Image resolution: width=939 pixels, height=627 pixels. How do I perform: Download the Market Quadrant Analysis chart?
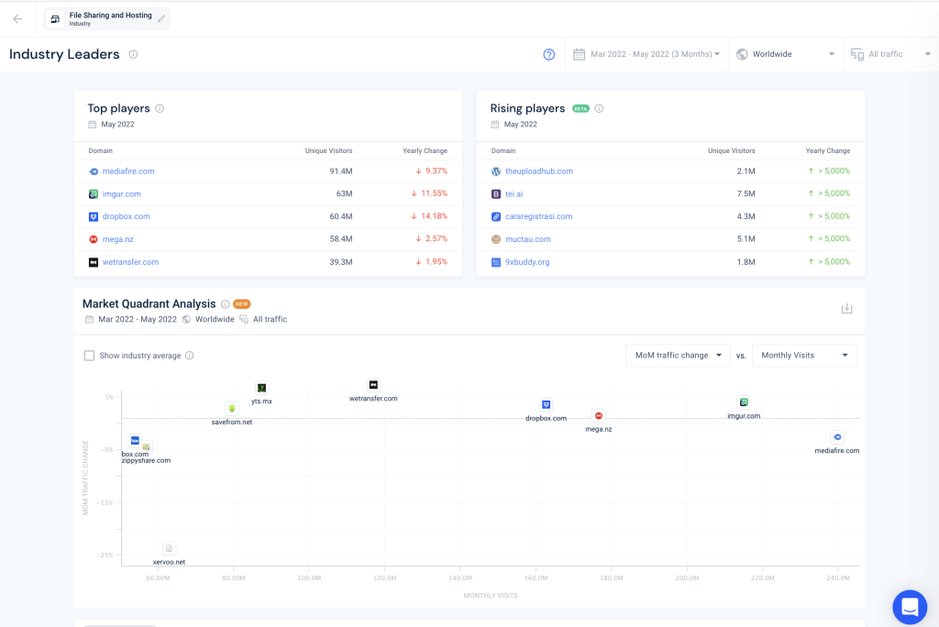tap(846, 309)
